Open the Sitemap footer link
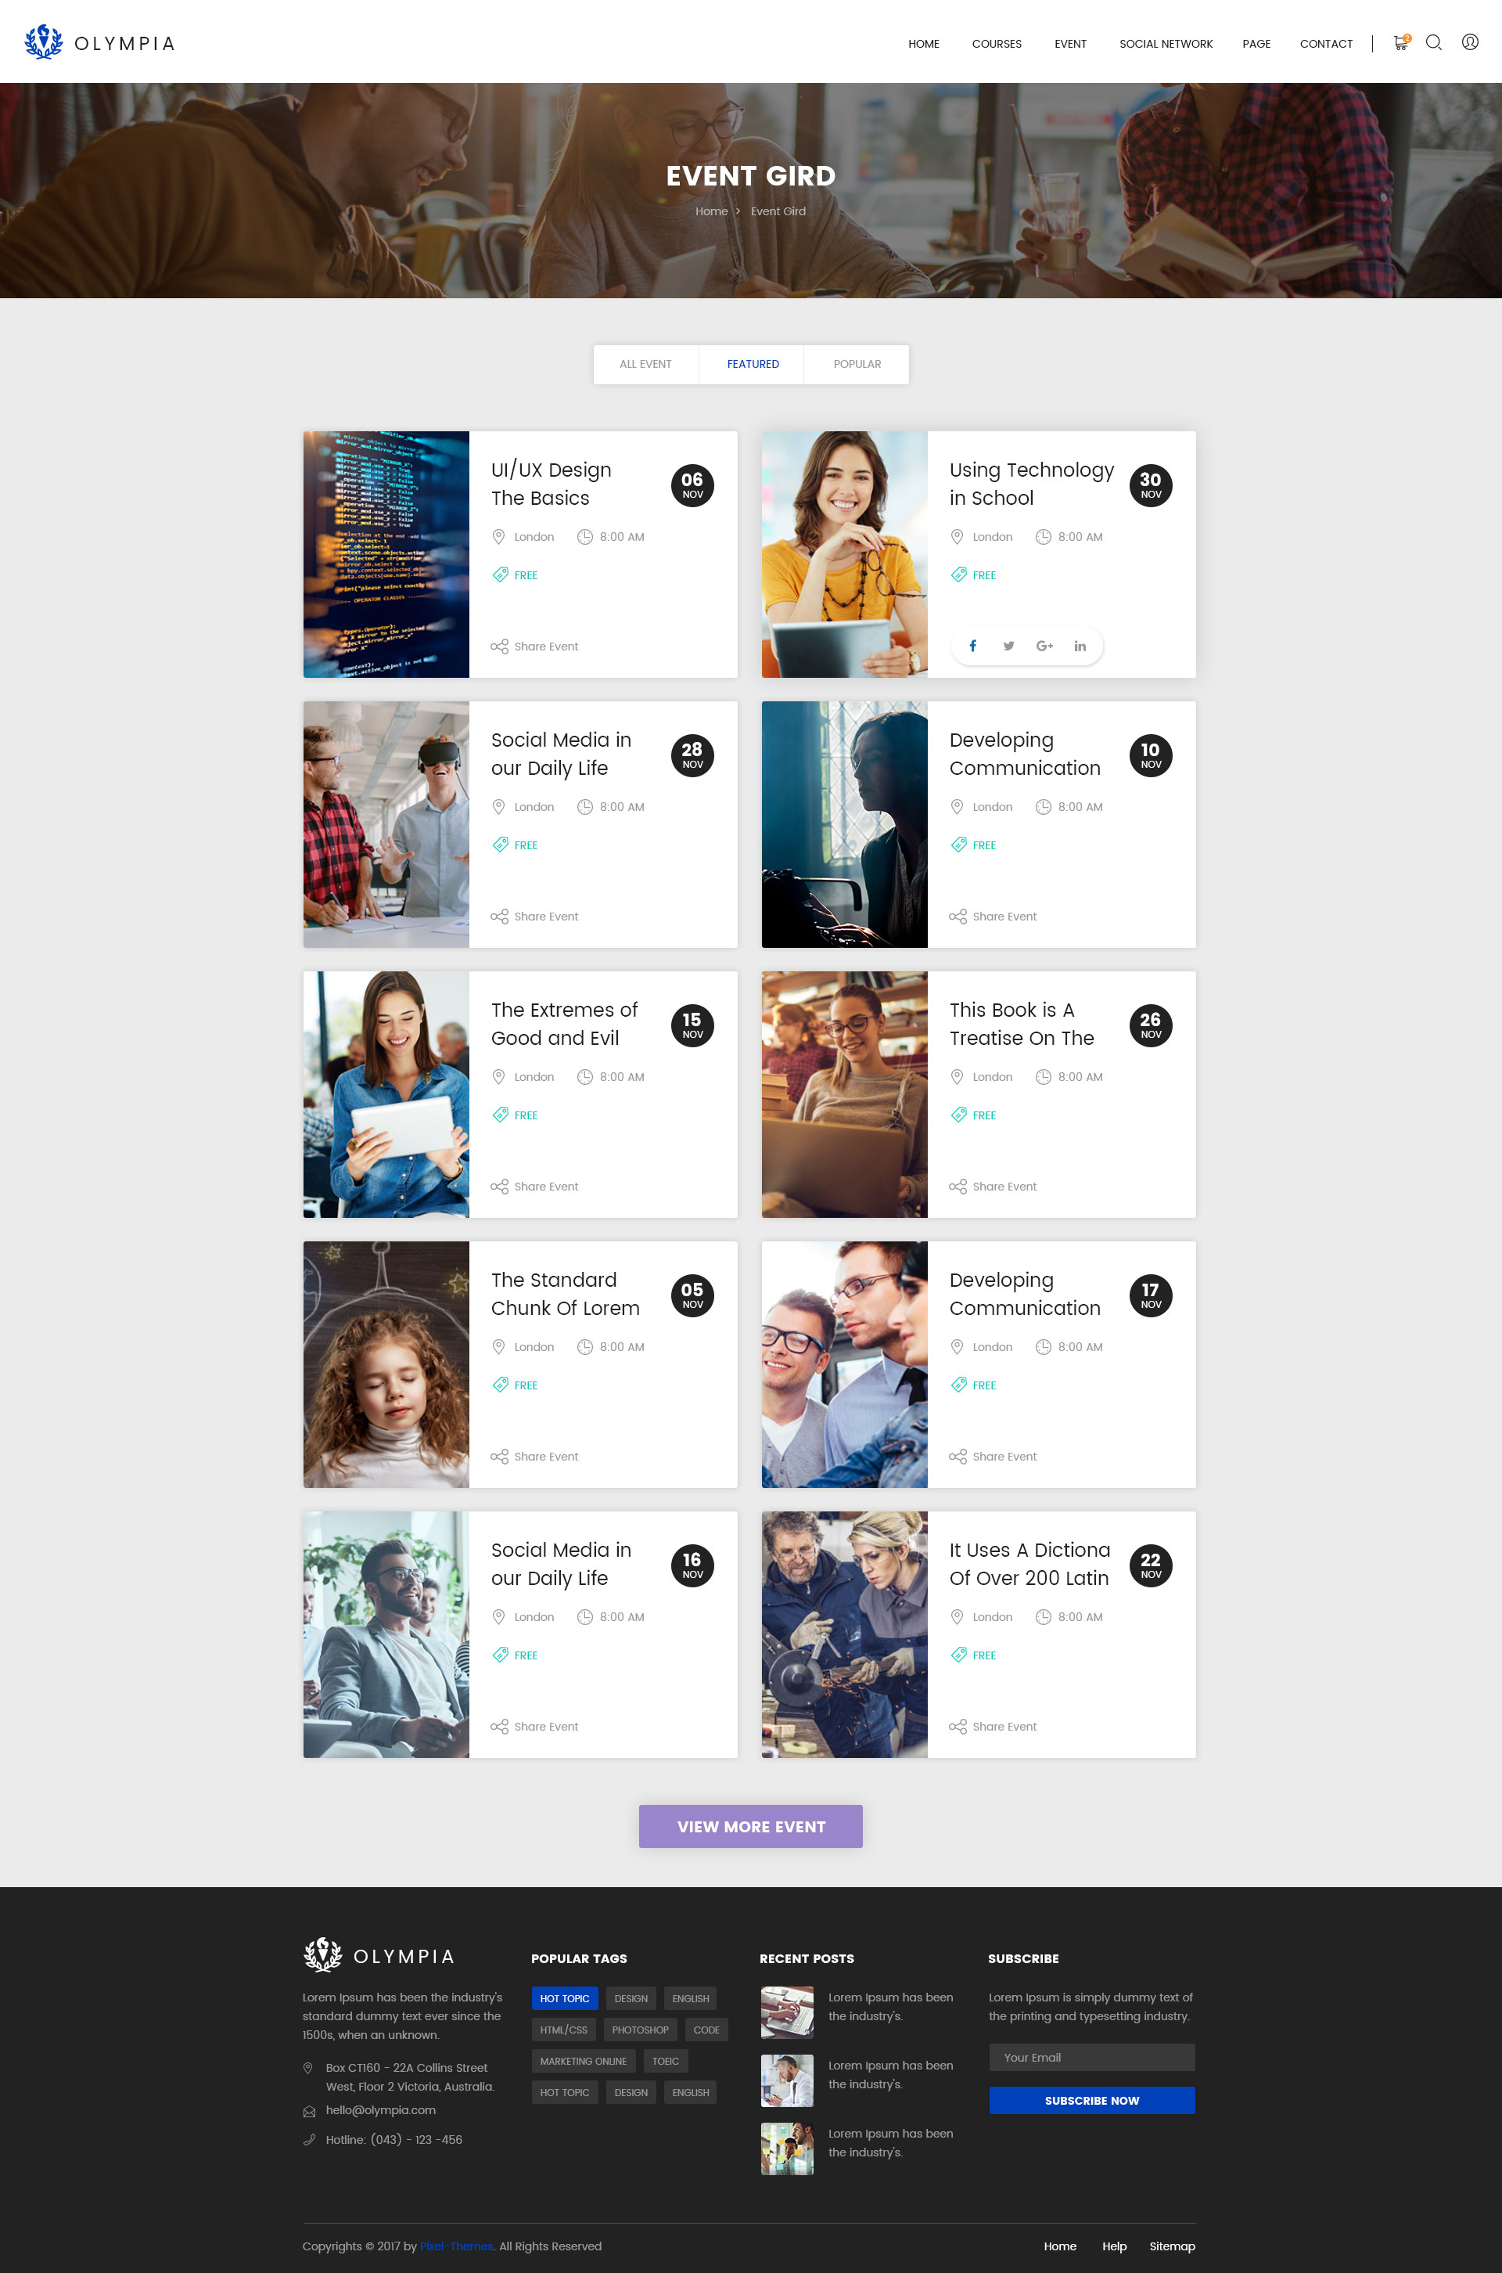The image size is (1502, 2273). [x=1172, y=2246]
